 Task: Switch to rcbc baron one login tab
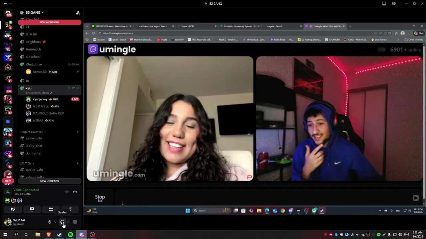[x=153, y=26]
